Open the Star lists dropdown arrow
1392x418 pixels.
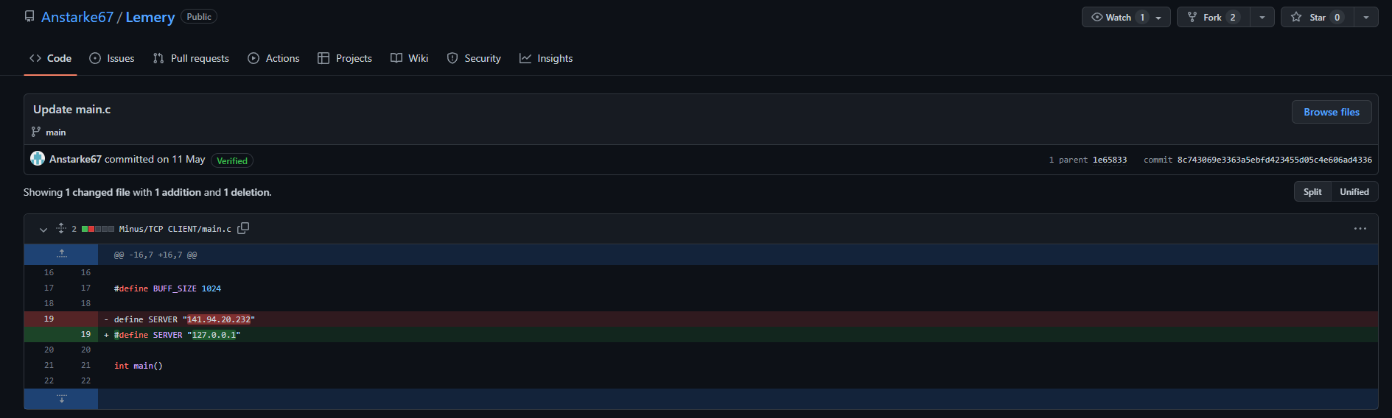(x=1365, y=17)
